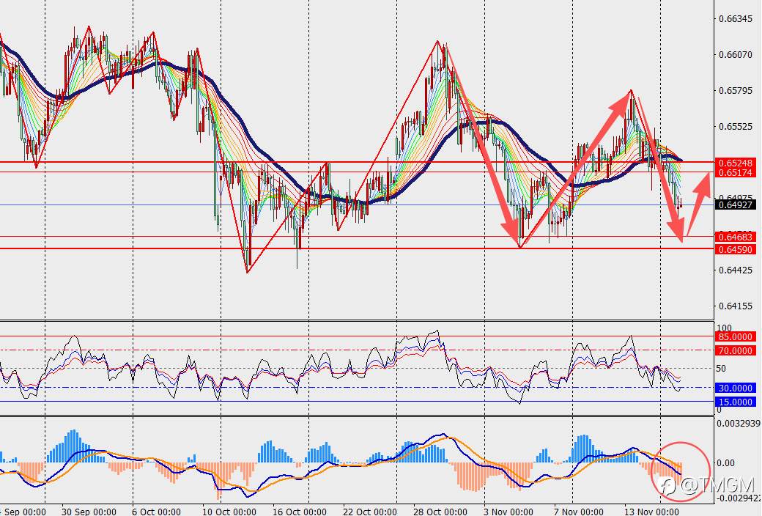Click the red 0.65248 price level tag
762x516 pixels.
(x=736, y=163)
